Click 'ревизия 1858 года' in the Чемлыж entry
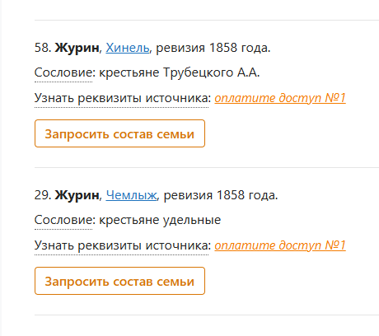The height and width of the screenshot is (336, 379). click(219, 195)
